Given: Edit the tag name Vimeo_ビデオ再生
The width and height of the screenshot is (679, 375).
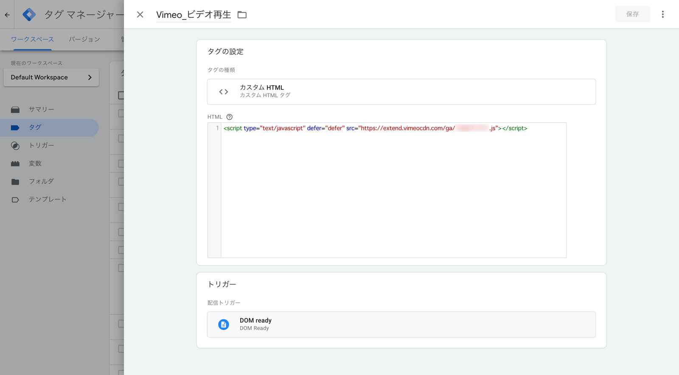Looking at the screenshot, I should point(194,15).
